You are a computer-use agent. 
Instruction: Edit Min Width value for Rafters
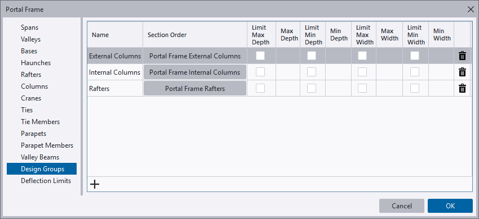click(x=441, y=88)
